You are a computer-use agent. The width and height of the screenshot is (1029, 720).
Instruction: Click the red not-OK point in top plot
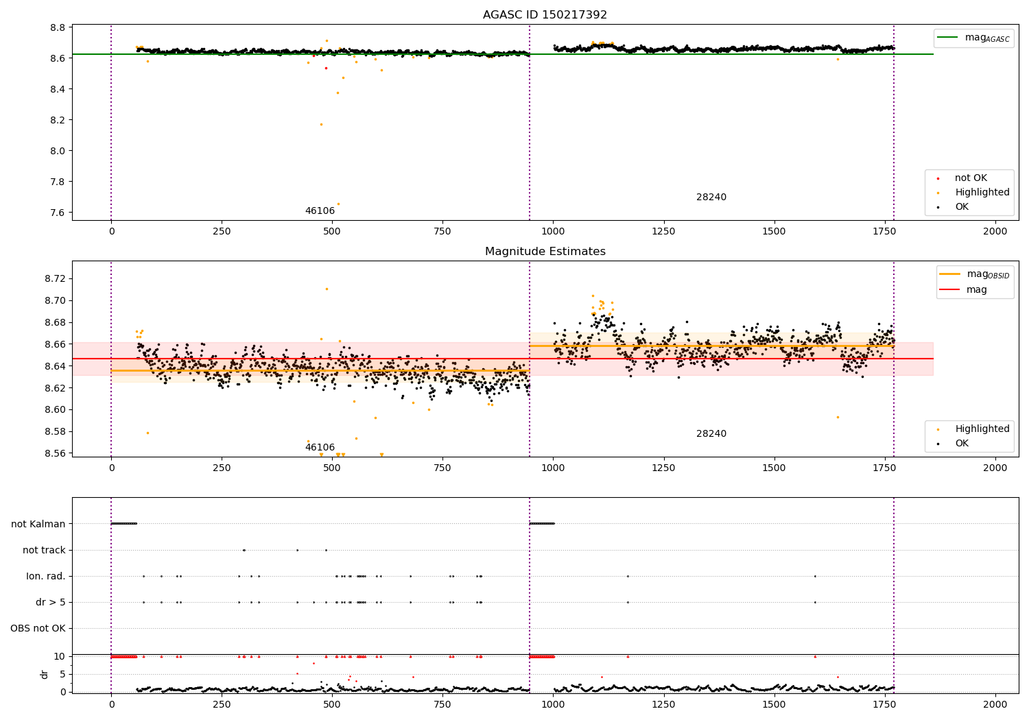click(326, 68)
